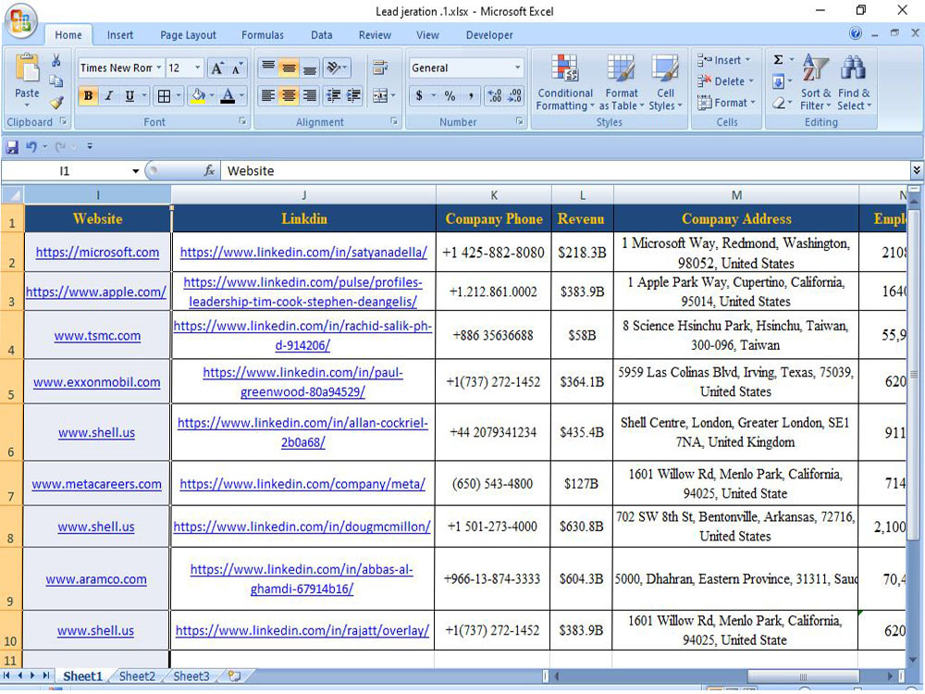Toggle bold formatting
The image size is (925, 694).
coord(87,95)
